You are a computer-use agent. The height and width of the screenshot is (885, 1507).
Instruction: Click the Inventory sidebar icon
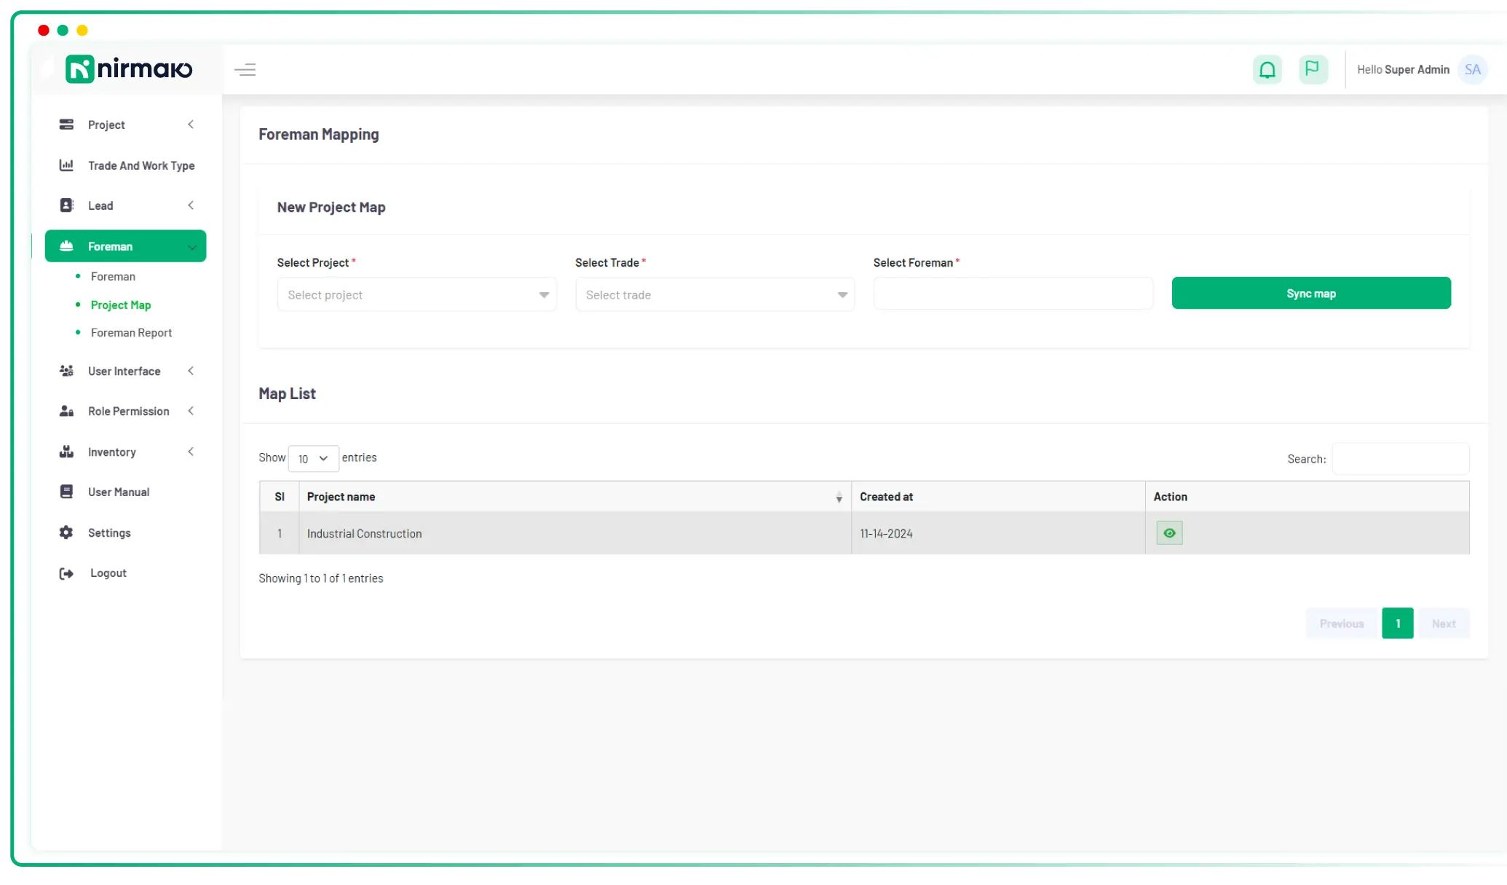pos(66,452)
